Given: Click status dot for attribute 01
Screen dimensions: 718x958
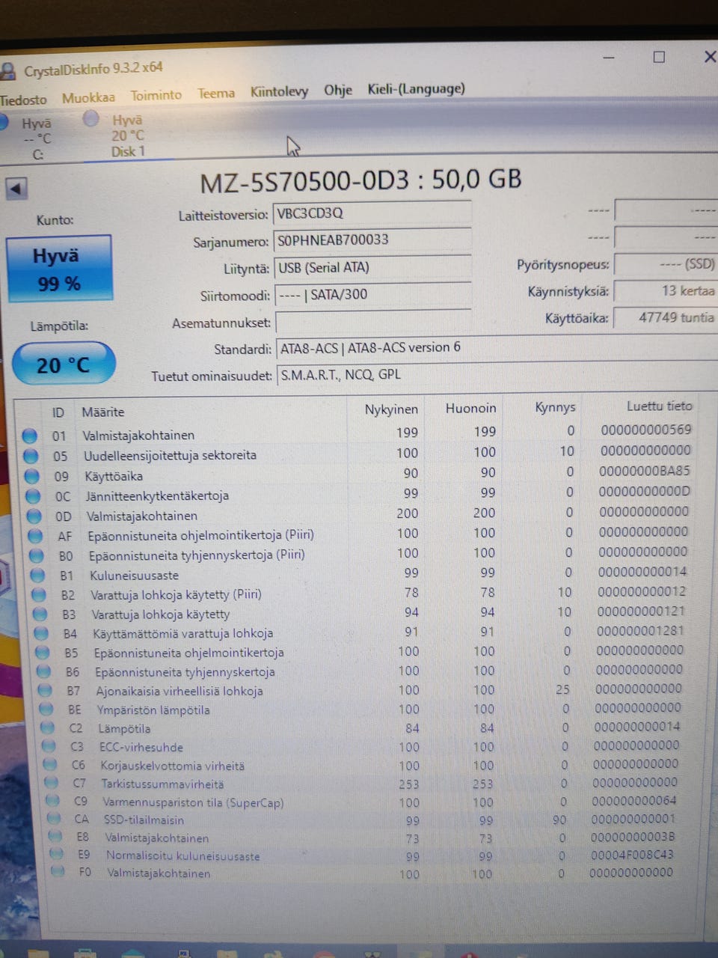Looking at the screenshot, I should [29, 436].
